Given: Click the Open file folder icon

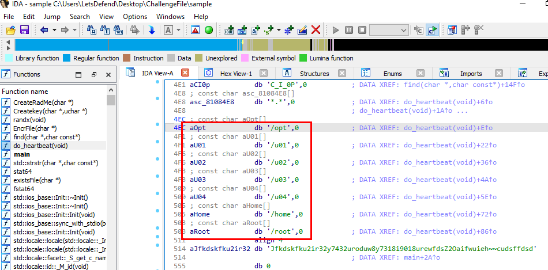Looking at the screenshot, I should [10, 30].
